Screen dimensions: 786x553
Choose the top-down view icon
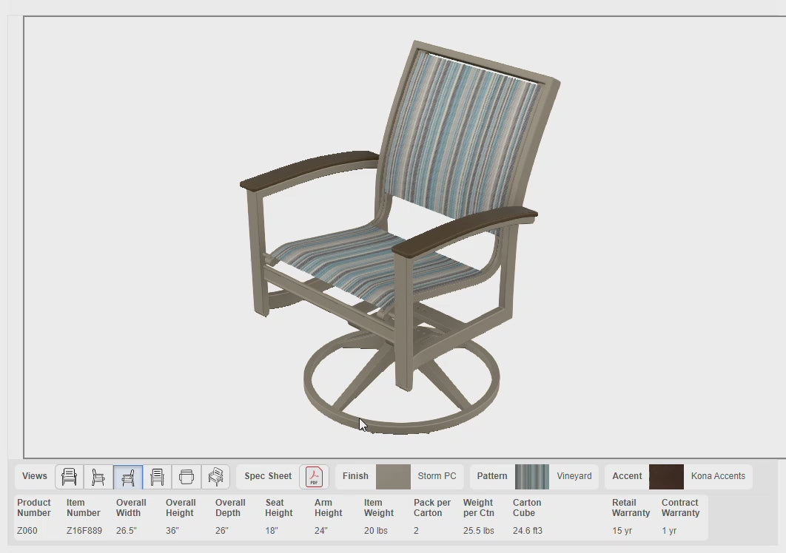point(187,477)
